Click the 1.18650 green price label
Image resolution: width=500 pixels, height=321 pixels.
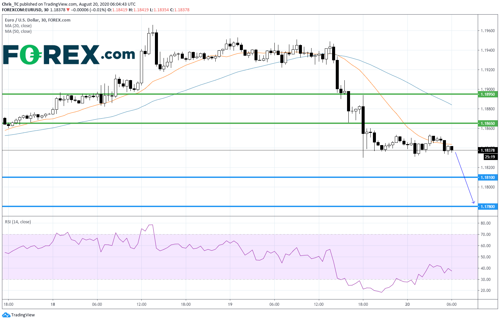coord(488,123)
